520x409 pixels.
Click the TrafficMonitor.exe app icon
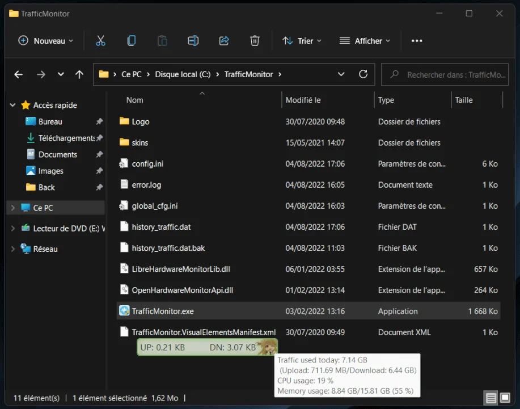pyautogui.click(x=124, y=311)
